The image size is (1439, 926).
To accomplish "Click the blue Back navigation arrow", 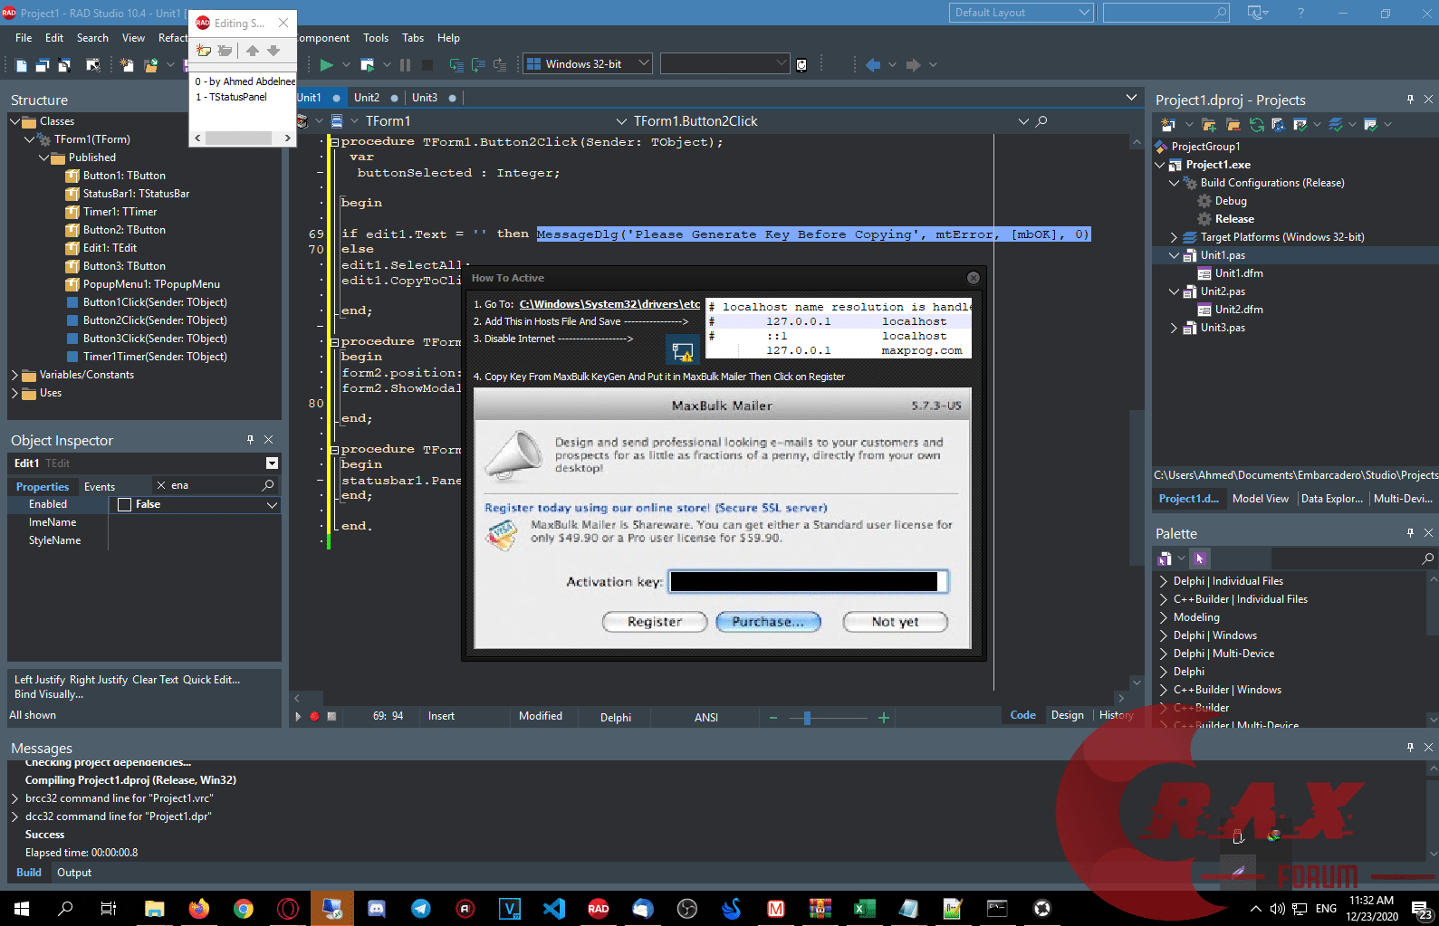I will (x=873, y=64).
